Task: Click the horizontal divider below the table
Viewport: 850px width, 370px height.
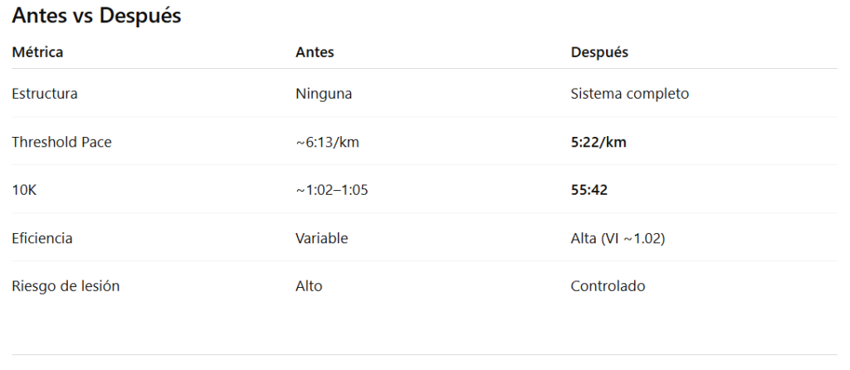Action: pos(425,355)
